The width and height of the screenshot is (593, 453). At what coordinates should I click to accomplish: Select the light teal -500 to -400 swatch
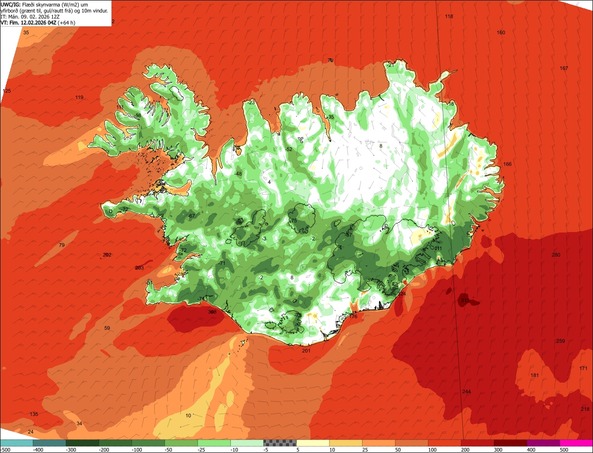[x=16, y=443]
